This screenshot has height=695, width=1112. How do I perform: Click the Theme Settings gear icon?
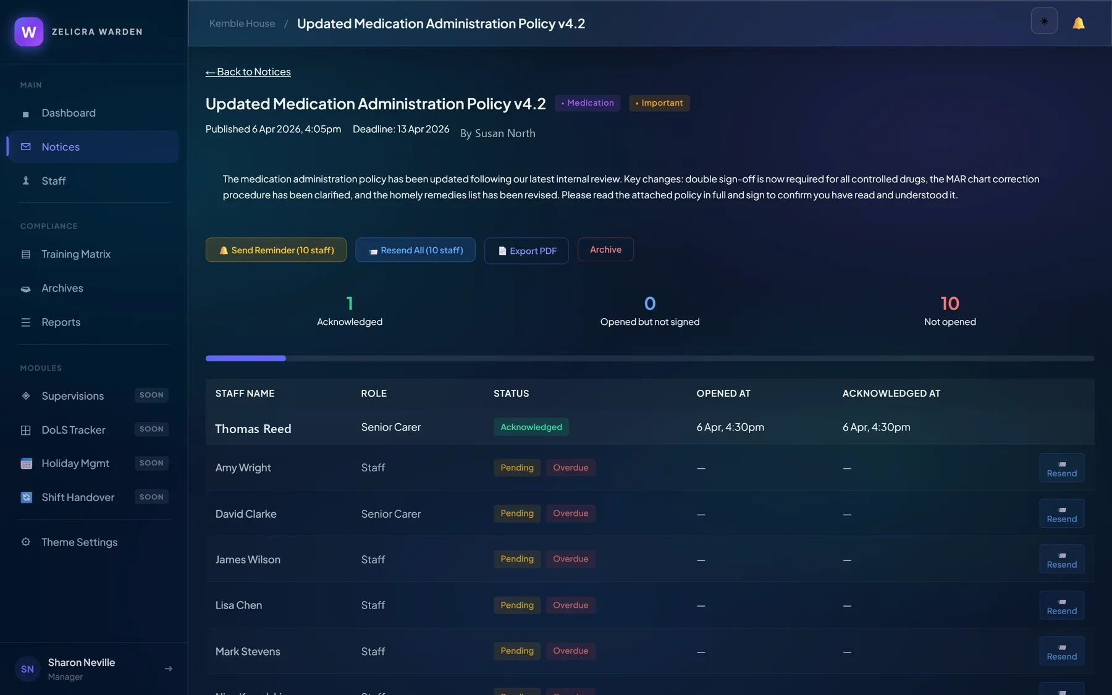tap(25, 542)
